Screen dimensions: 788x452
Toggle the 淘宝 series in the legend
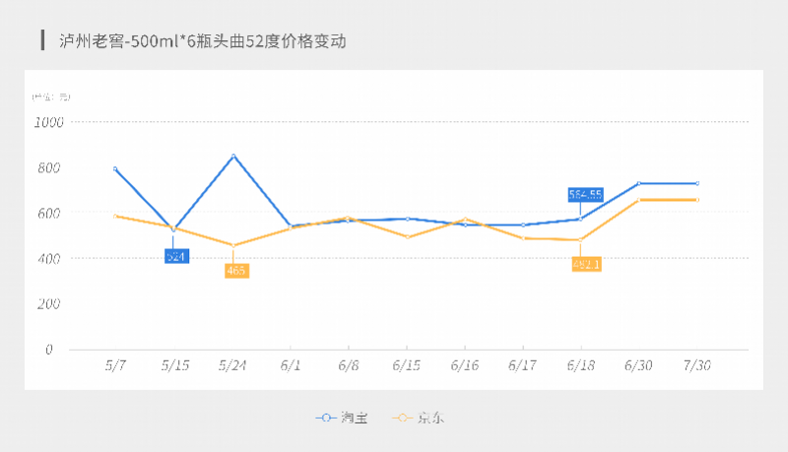coord(342,418)
